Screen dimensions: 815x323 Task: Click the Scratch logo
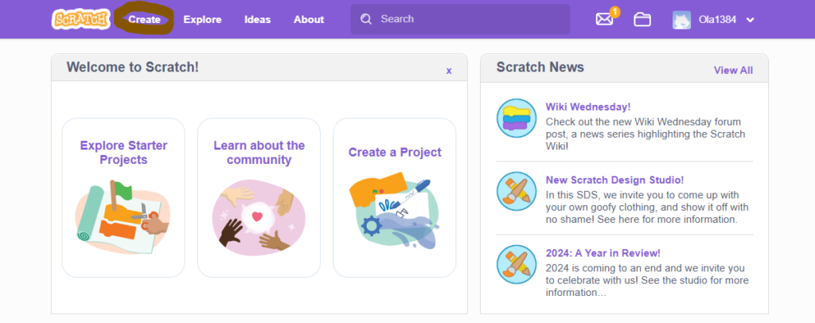[x=81, y=19]
